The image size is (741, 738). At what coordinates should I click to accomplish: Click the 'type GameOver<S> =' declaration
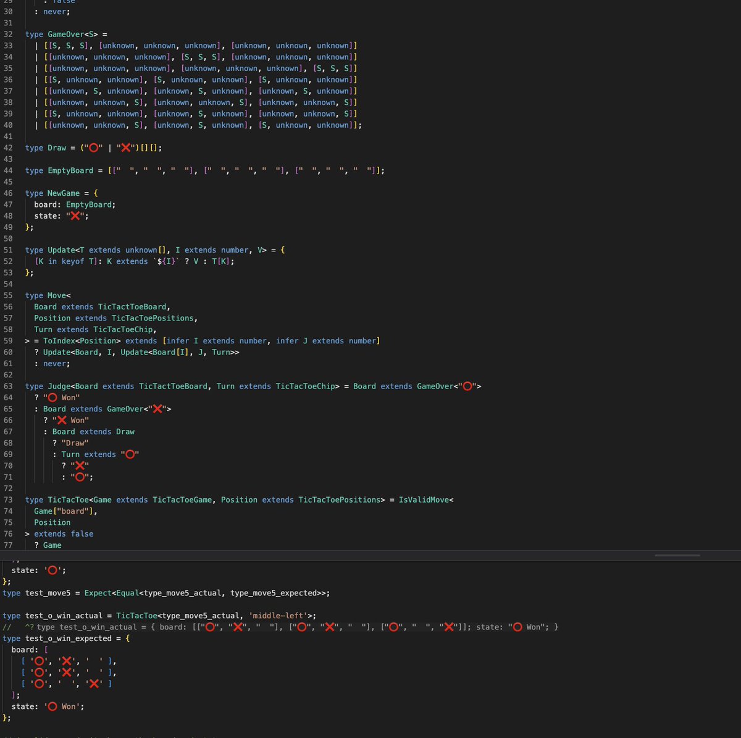pyautogui.click(x=66, y=34)
